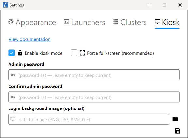Click the Enable kiosk mode label

click(x=43, y=53)
